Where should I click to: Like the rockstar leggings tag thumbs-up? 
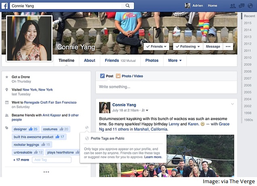[x=43, y=144]
